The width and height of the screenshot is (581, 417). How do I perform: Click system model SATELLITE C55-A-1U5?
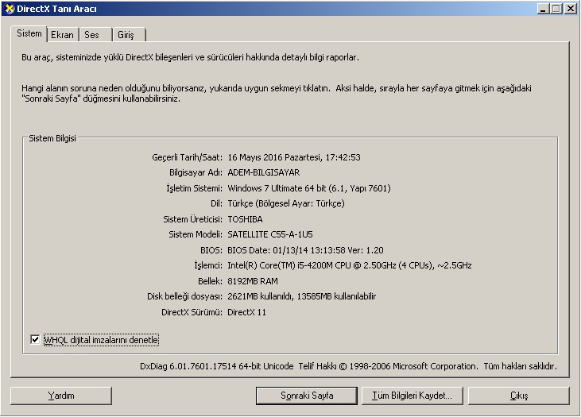(270, 234)
